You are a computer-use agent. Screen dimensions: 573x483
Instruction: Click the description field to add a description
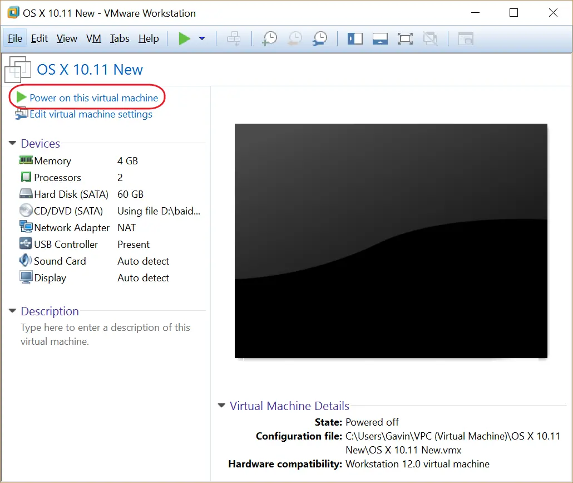point(106,334)
